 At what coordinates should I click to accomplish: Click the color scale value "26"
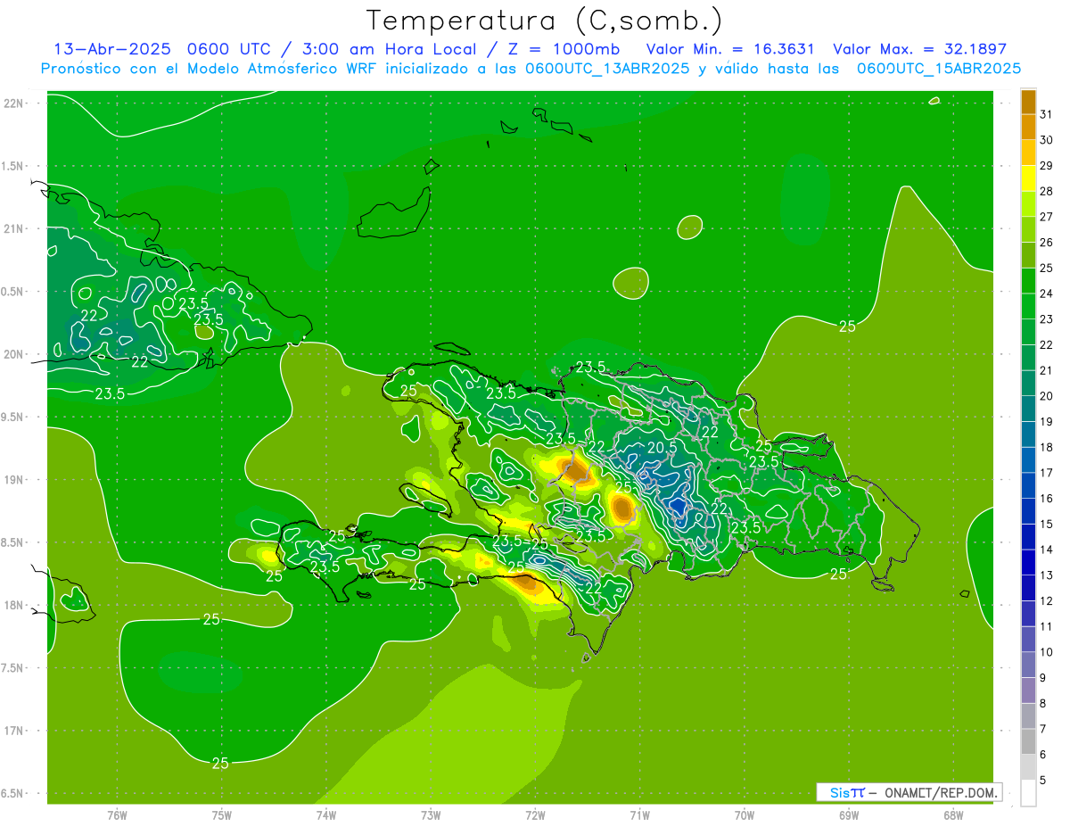coord(1047,242)
